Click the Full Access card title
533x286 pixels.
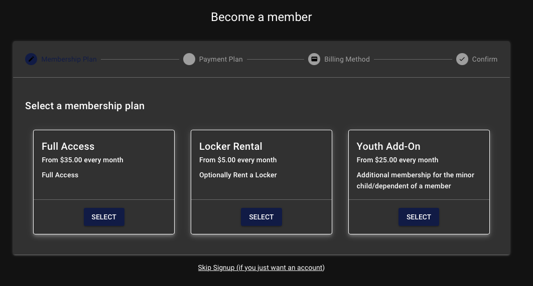tap(68, 146)
